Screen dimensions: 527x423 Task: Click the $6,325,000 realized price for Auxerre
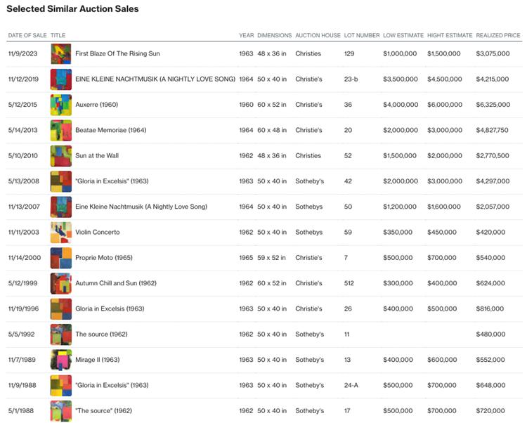(493, 105)
